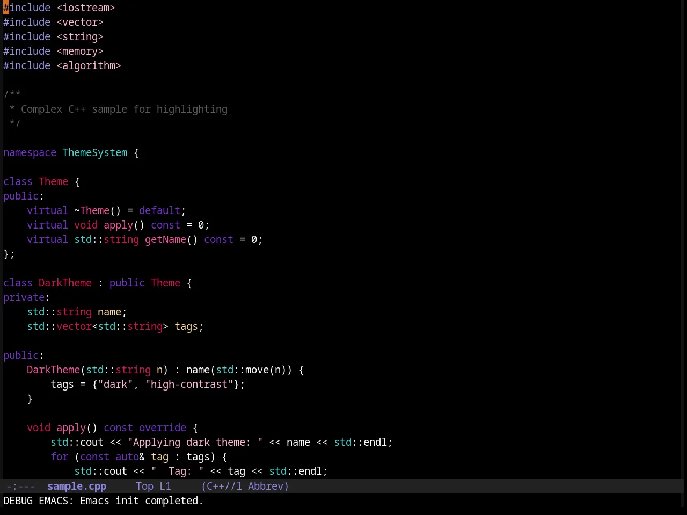The image size is (687, 515).
Task: Click 'DarkTheme' constructor name
Action: pyautogui.click(x=53, y=370)
